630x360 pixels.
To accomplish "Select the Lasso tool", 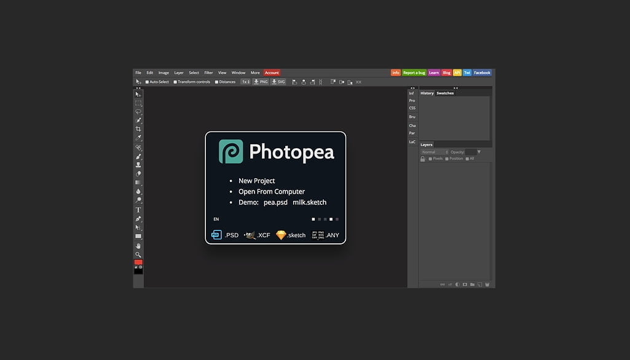I will [x=138, y=112].
